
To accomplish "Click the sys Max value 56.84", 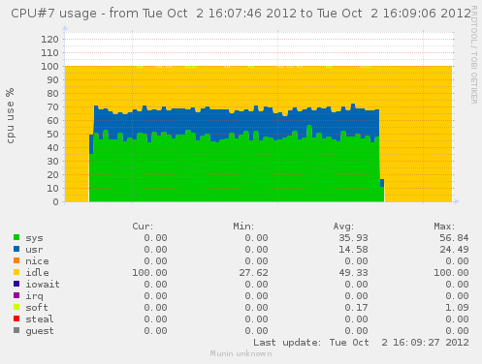I will click(454, 238).
